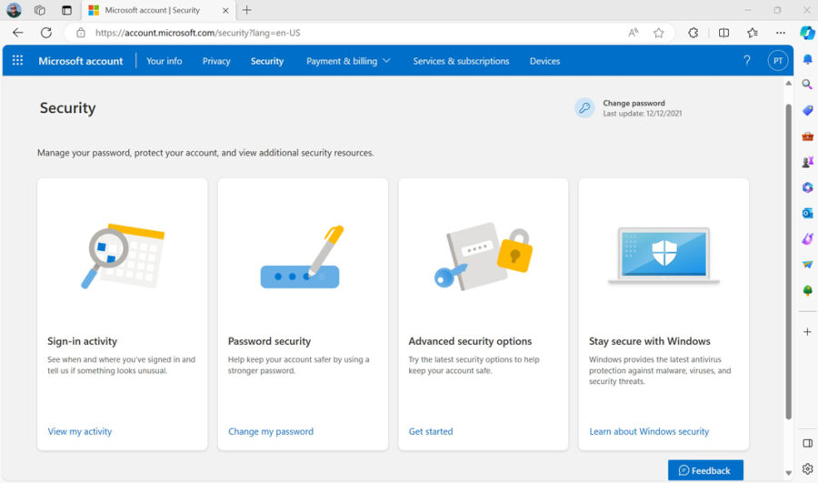Close the Microsoft account Security tab
The height and width of the screenshot is (483, 818).
click(x=225, y=10)
